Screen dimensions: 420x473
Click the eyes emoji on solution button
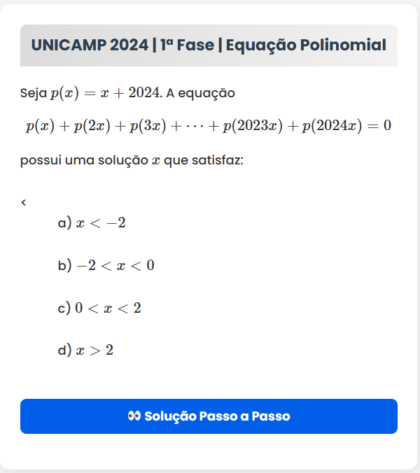[x=134, y=416]
